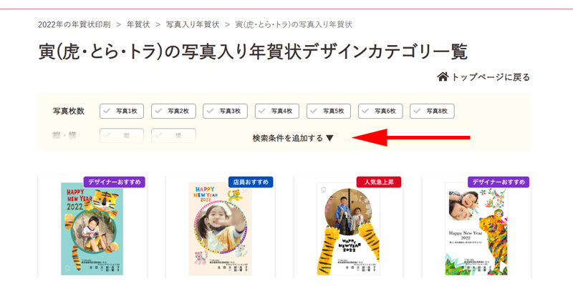
Task: Click the purple デザイナーおすすめ badge on first card
Action: 115,182
